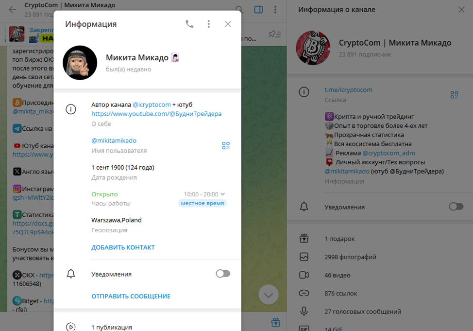This screenshot has width=473, height=331.
Task: Click the 23 891 подписчик count in sidebar
Action: pos(365,54)
